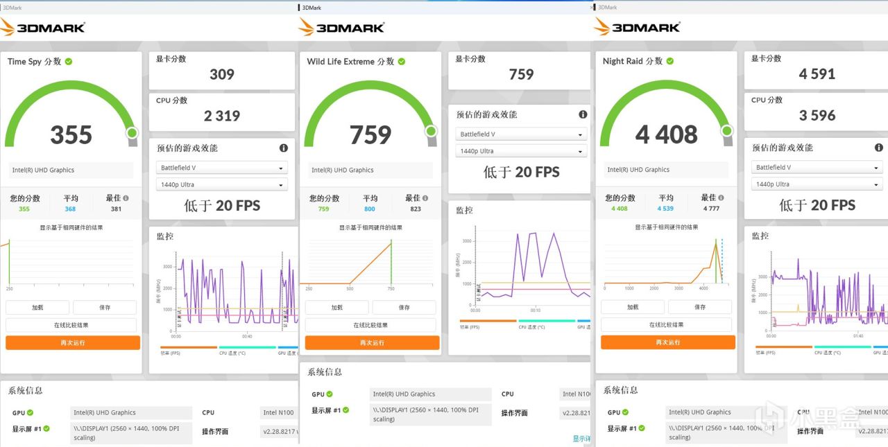
Task: Click GPU green check in Night Raid 系统信息
Action: pos(625,412)
